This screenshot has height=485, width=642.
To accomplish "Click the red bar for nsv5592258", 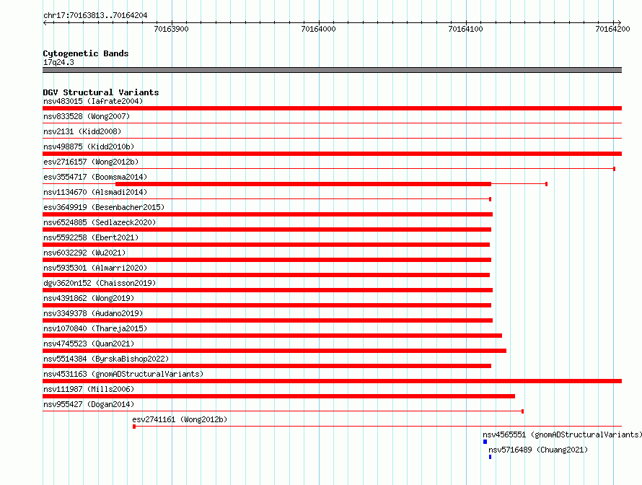I will [266, 245].
